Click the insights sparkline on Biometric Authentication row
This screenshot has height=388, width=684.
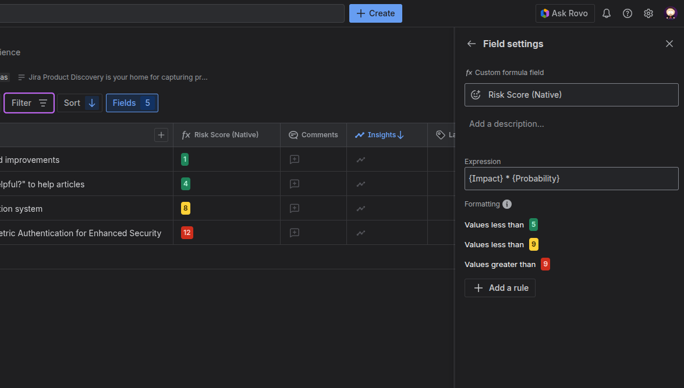tap(361, 233)
